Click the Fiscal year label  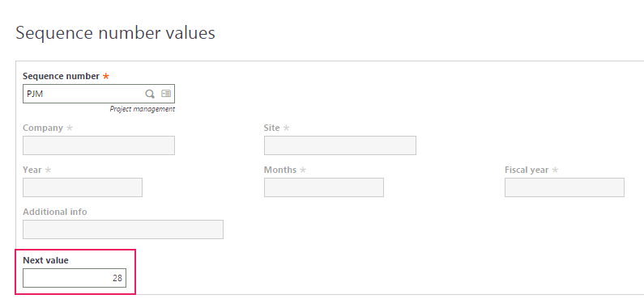(527, 170)
